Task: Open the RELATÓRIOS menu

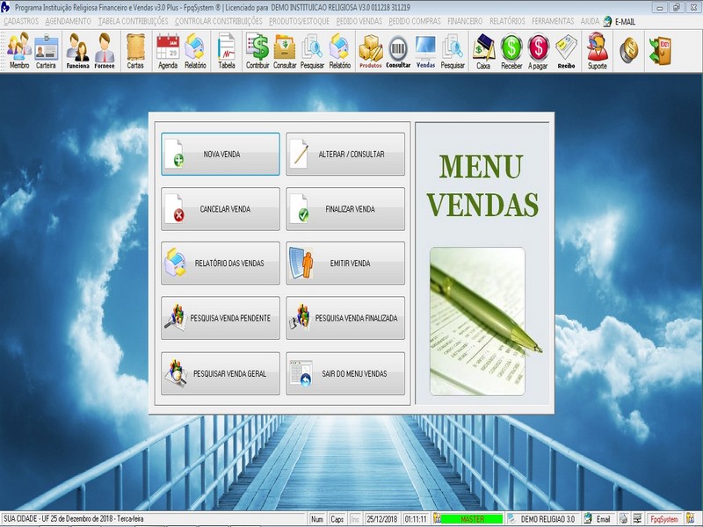Action: point(507,21)
